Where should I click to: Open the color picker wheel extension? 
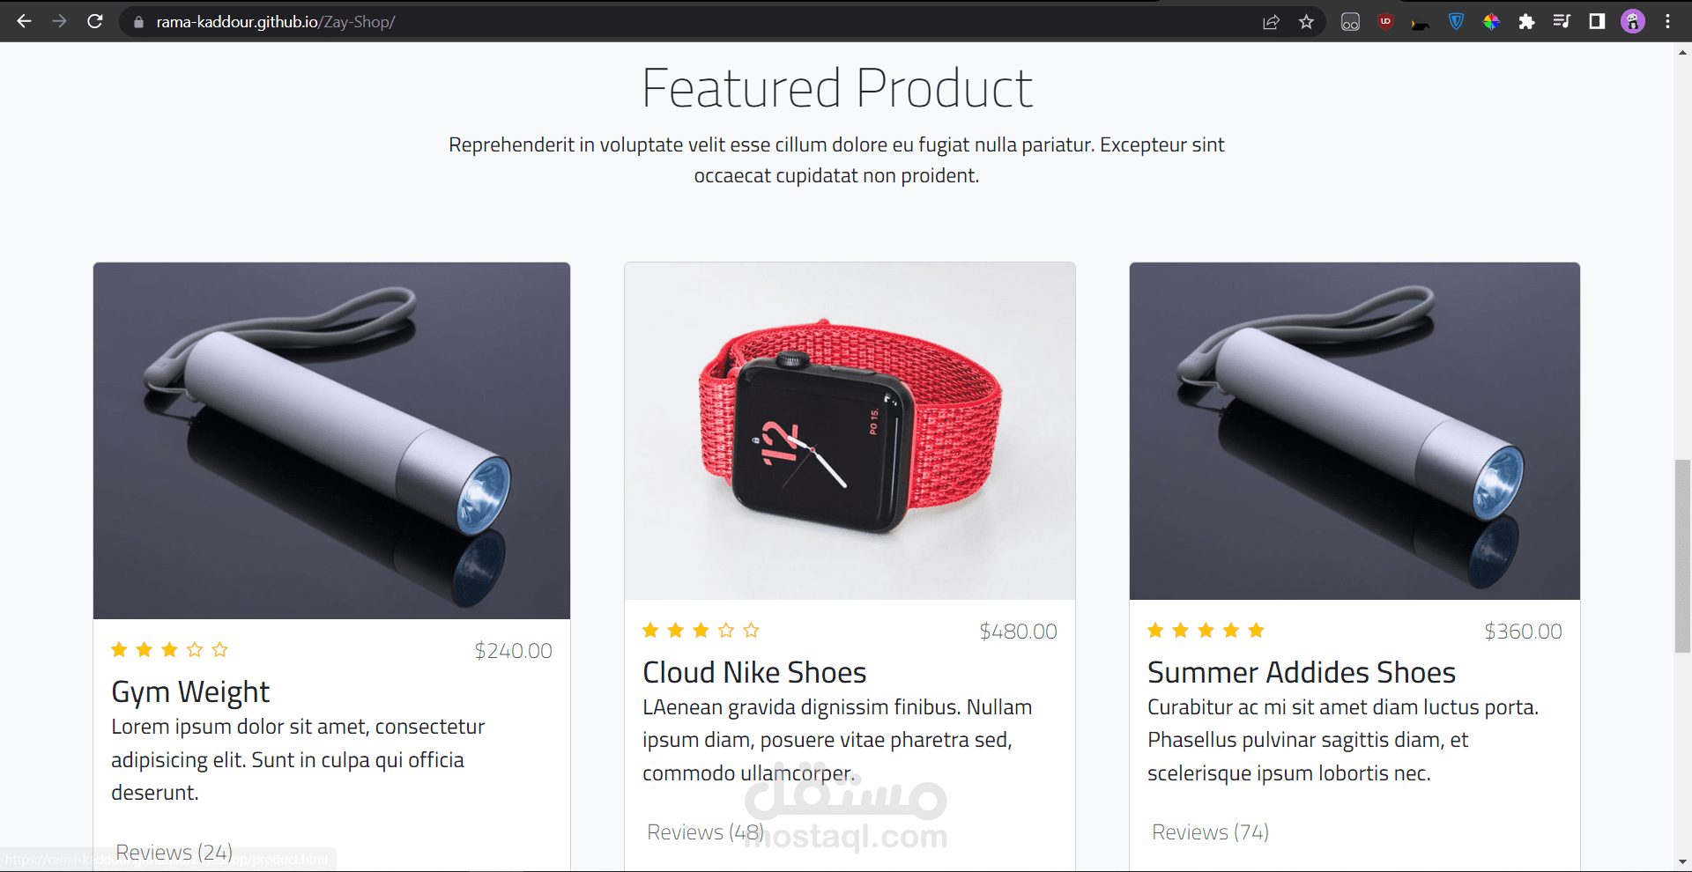pos(1491,22)
